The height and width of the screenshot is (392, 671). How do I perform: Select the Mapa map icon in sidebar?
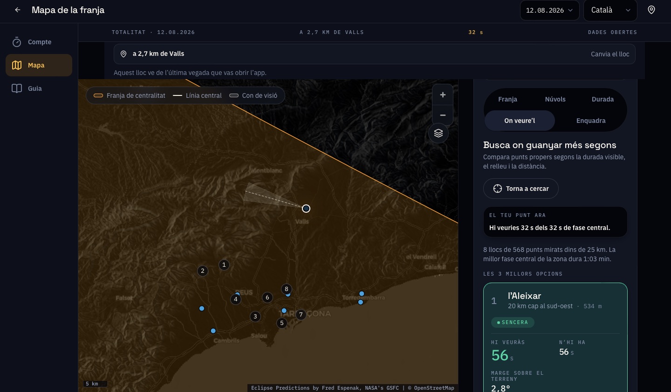pyautogui.click(x=17, y=65)
